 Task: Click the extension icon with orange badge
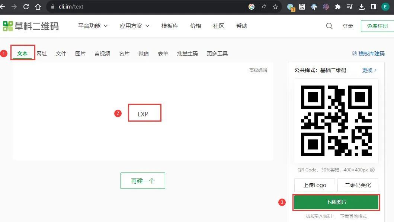(x=291, y=7)
